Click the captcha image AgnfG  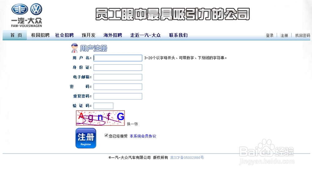pyautogui.click(x=100, y=118)
